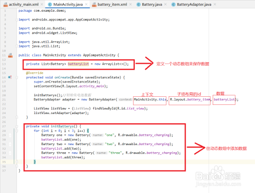Click the XML file icon on battery_item.xml tab

click(x=94, y=5)
